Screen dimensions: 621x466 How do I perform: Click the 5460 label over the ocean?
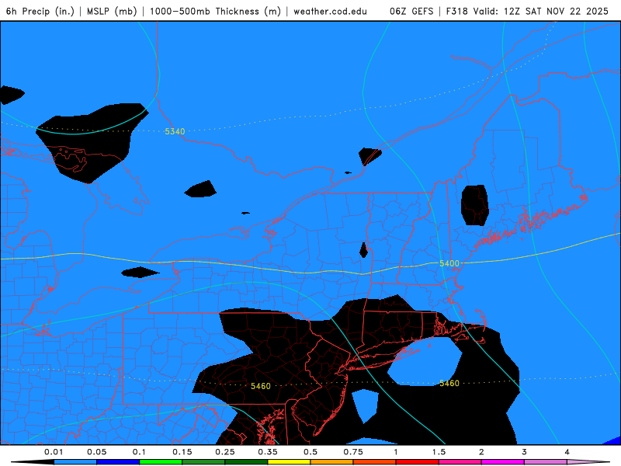(449, 383)
